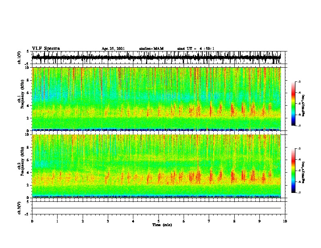
Task: Click time axis tick label "9"
Action: pyautogui.click(x=259, y=221)
